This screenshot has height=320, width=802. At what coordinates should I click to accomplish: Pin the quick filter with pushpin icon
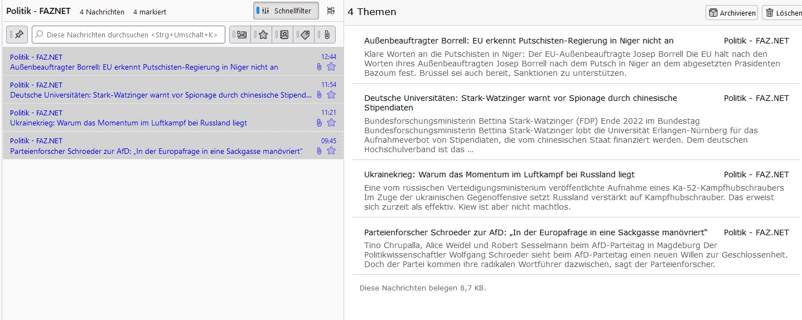click(17, 35)
